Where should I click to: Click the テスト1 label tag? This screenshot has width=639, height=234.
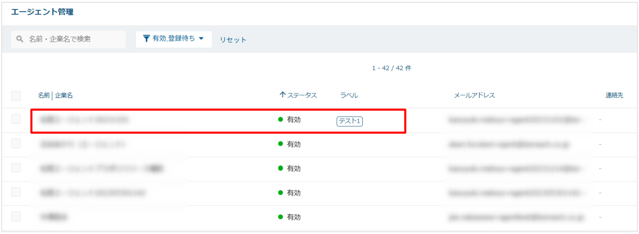click(x=349, y=121)
